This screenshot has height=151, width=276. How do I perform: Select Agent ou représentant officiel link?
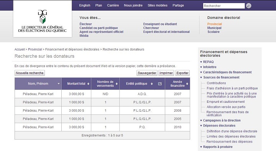101,32
